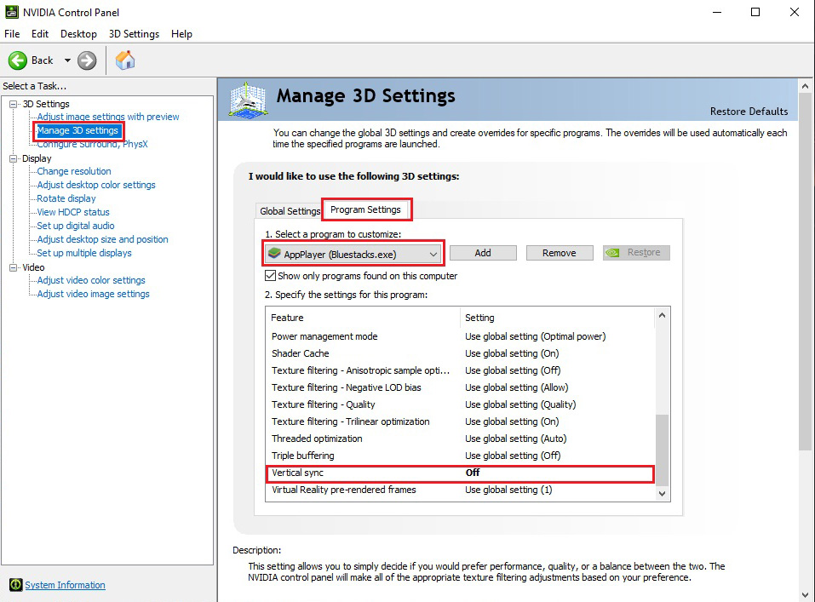Go to the Home icon

click(125, 60)
